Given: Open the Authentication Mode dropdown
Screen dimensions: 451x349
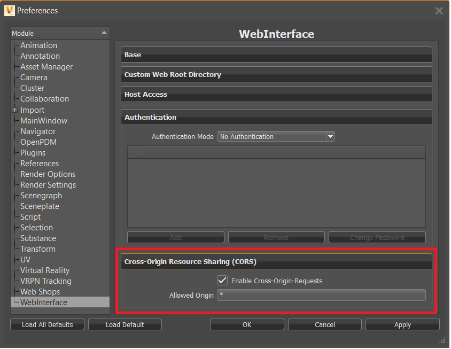Looking at the screenshot, I should pyautogui.click(x=276, y=136).
